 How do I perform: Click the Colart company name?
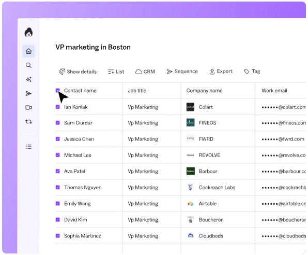click(x=206, y=107)
